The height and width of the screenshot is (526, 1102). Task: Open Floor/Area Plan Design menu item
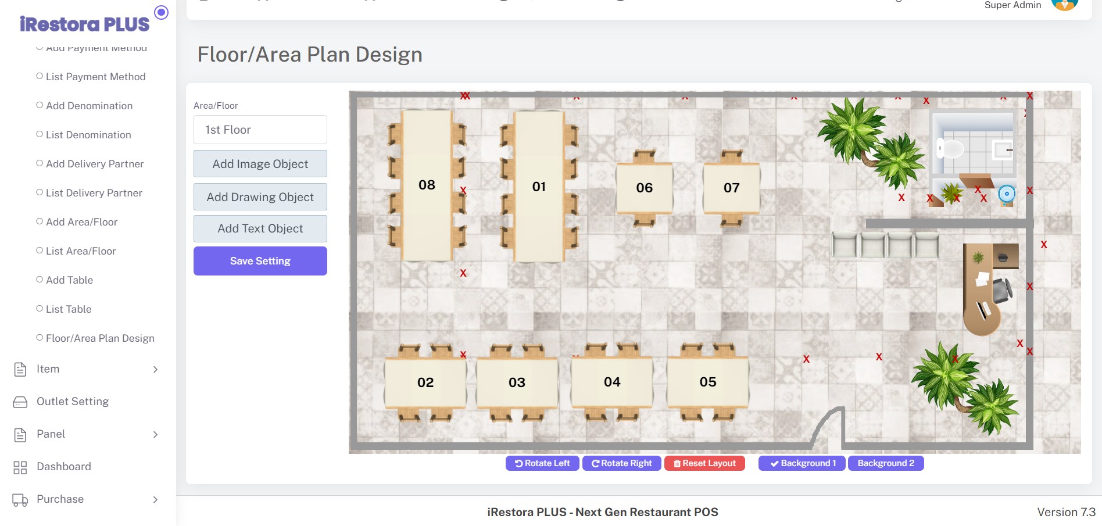click(100, 338)
